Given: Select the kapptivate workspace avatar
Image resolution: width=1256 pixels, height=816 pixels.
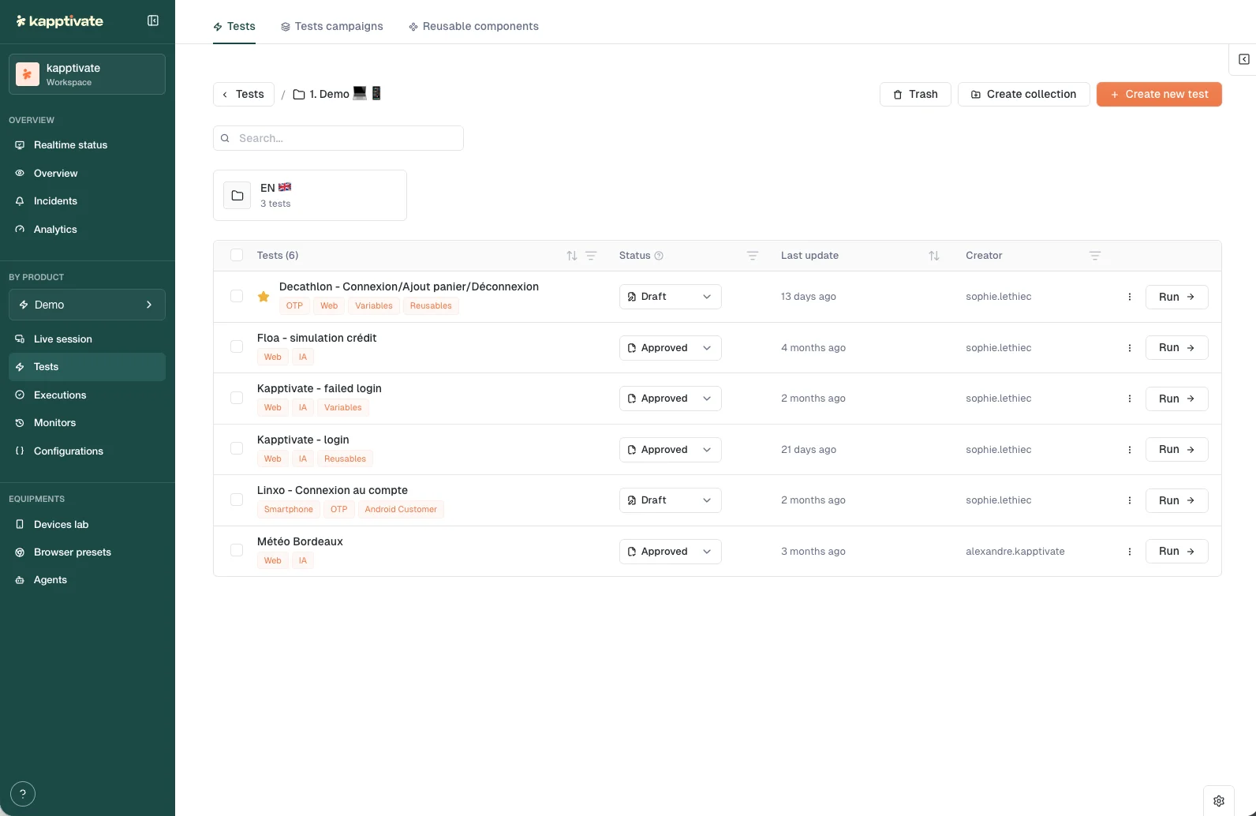Looking at the screenshot, I should click(28, 74).
